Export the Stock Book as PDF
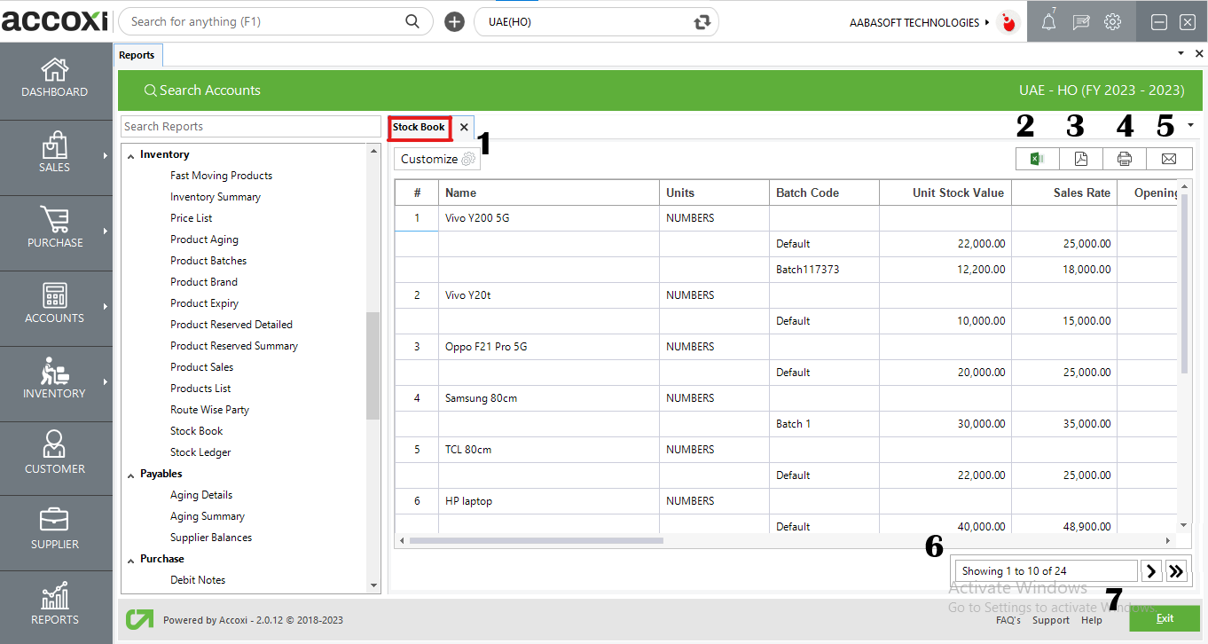 point(1080,159)
